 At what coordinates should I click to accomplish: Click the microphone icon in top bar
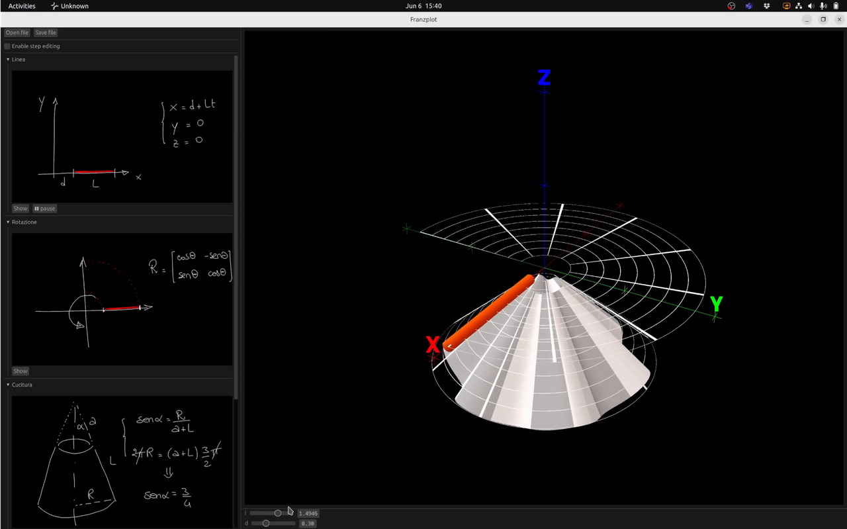pyautogui.click(x=823, y=6)
